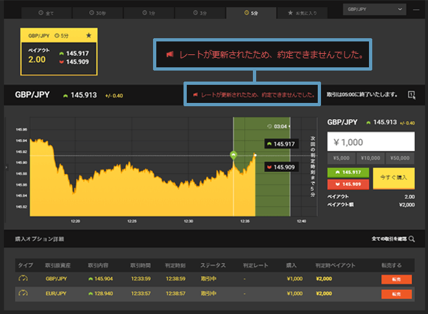Viewport: 428px width, 314px height.
Task: Click the 12:38:59 expiry time cell
Action: [x=176, y=279]
